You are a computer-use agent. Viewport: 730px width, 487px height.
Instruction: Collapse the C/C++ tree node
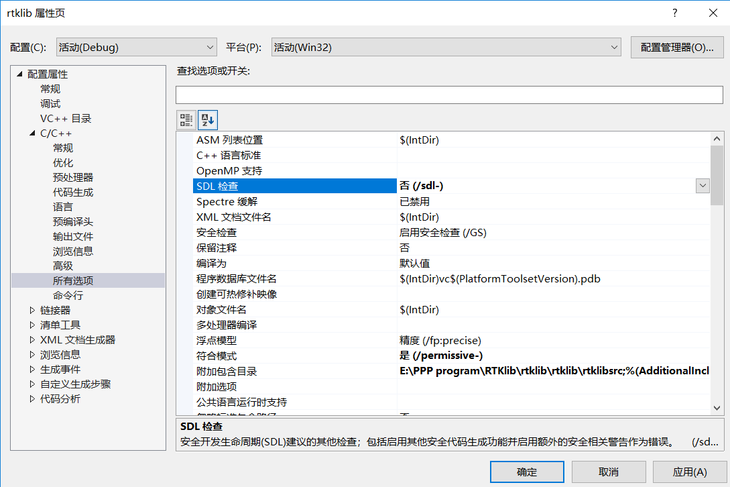(32, 133)
